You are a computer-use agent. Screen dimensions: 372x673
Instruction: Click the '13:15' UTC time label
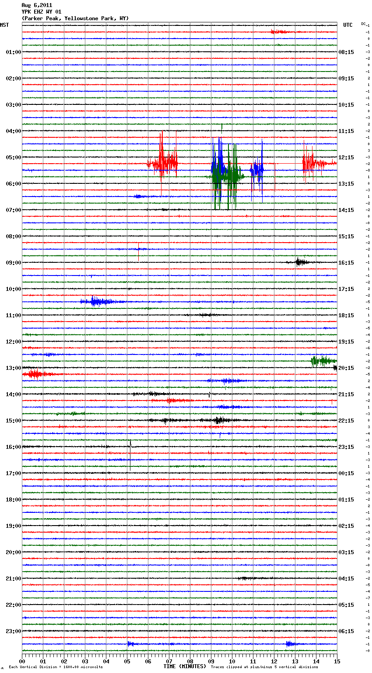pyautogui.click(x=346, y=184)
